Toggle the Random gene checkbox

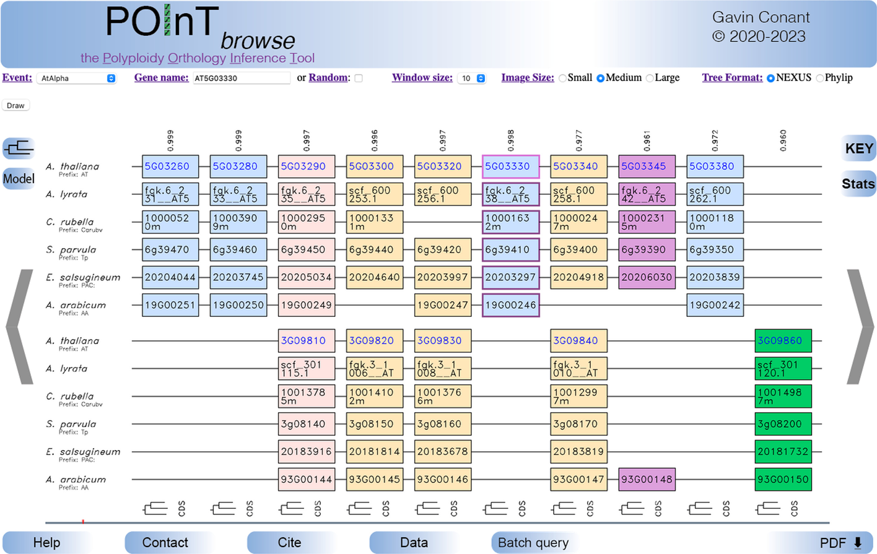click(359, 78)
